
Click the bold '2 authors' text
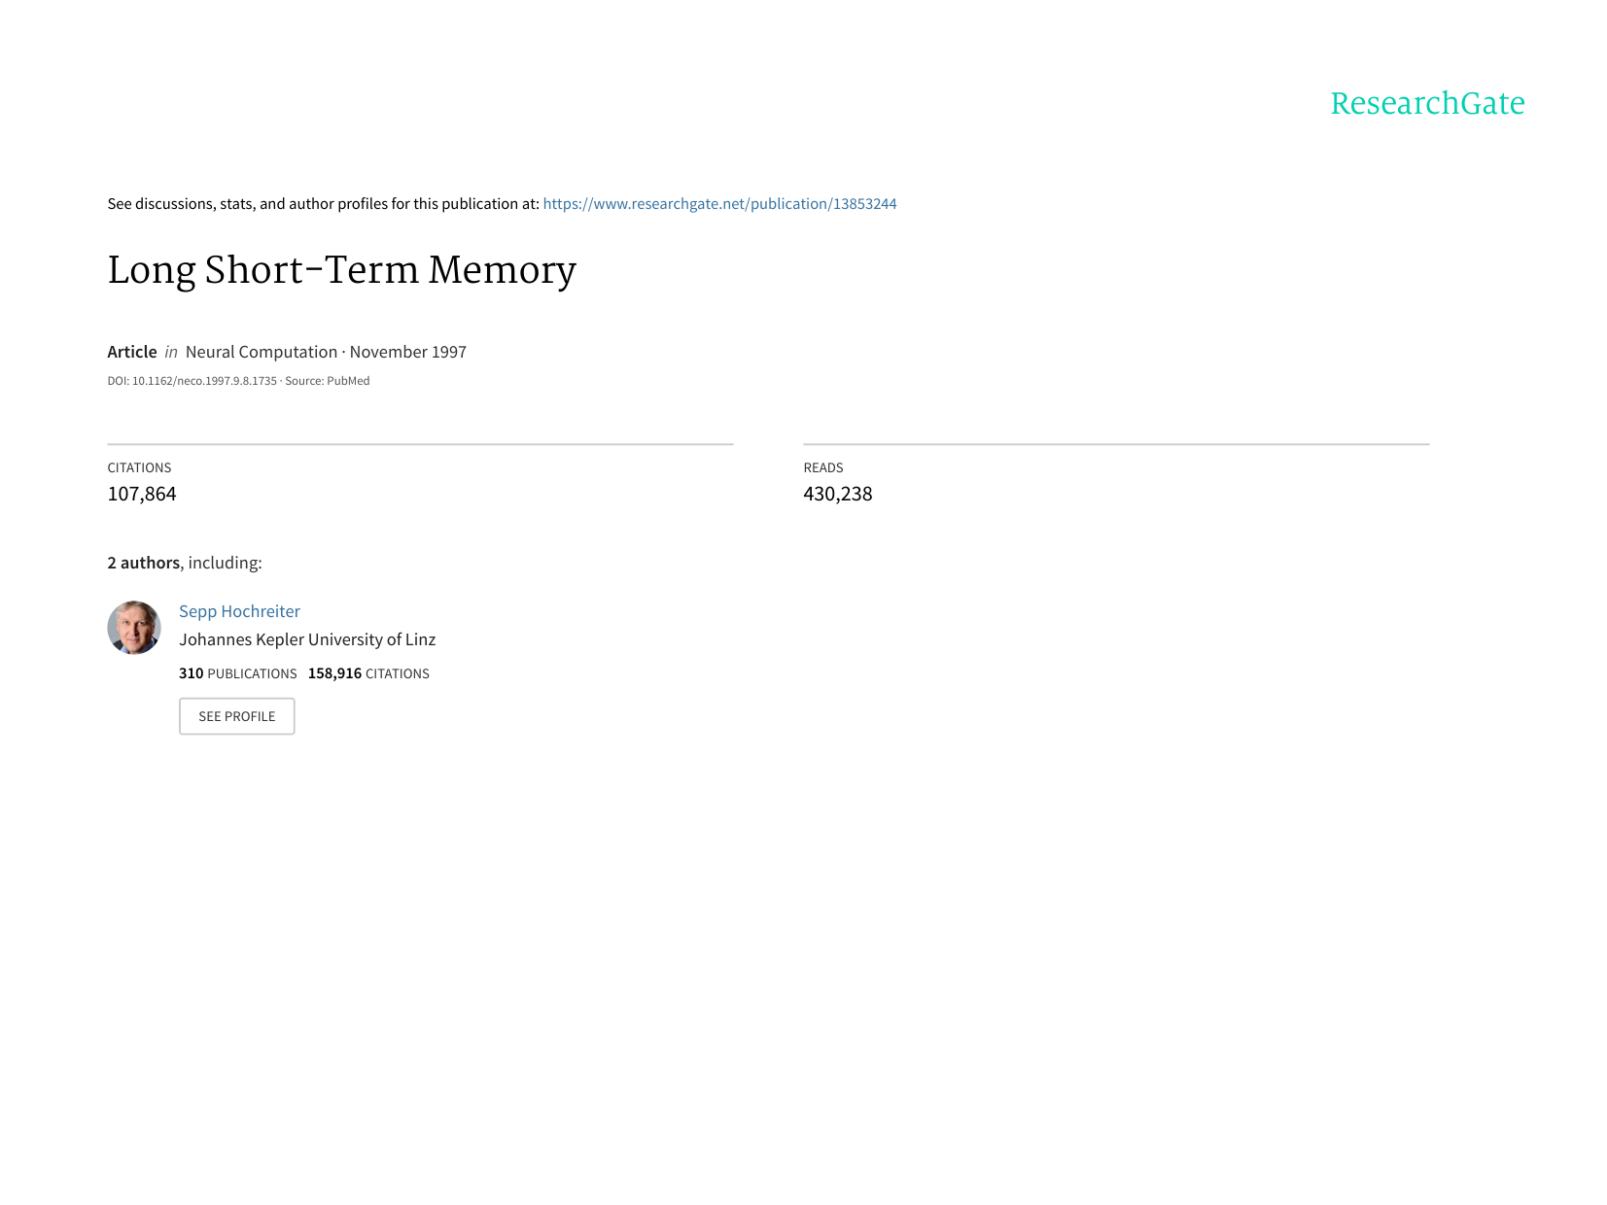tap(144, 563)
